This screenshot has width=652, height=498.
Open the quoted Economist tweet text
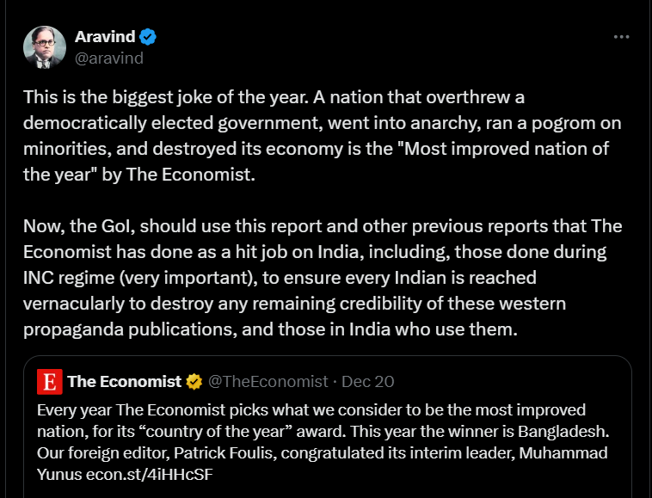tap(323, 442)
